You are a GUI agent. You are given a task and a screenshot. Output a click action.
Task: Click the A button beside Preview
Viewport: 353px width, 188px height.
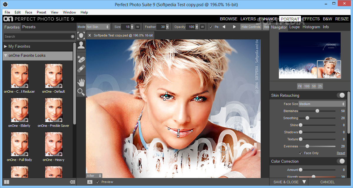(x=90, y=182)
